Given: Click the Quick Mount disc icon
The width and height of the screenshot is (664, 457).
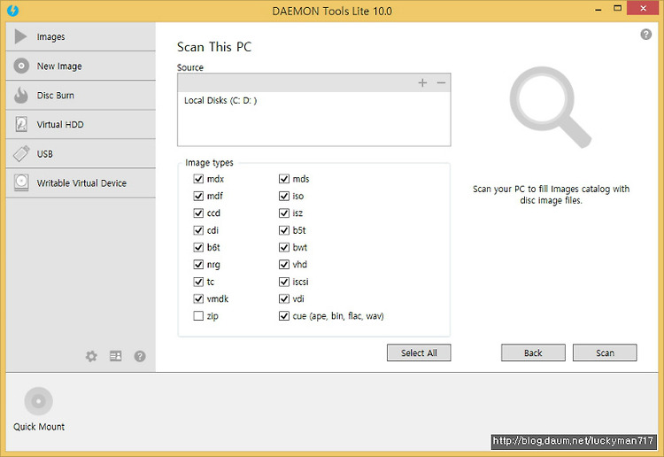Looking at the screenshot, I should point(39,400).
